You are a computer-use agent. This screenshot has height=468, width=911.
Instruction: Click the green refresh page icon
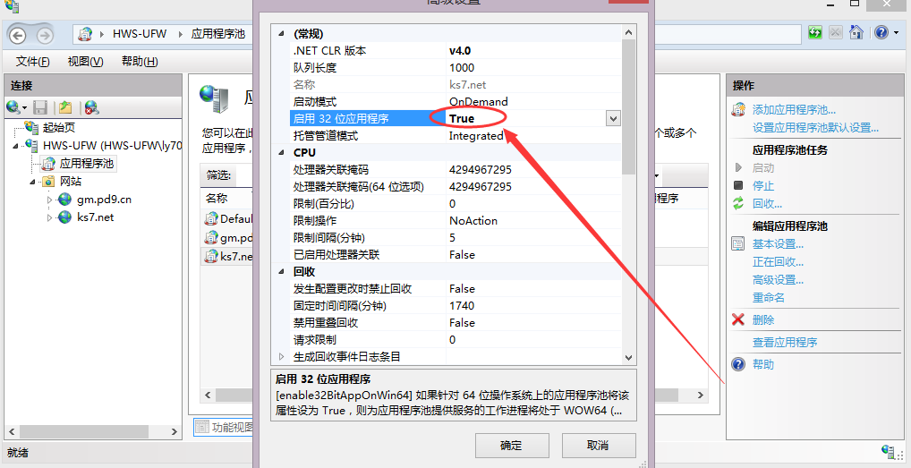[x=814, y=32]
